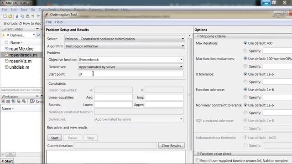Click the Workspace Delete variable icon
292x164 pixels.
(24, 101)
